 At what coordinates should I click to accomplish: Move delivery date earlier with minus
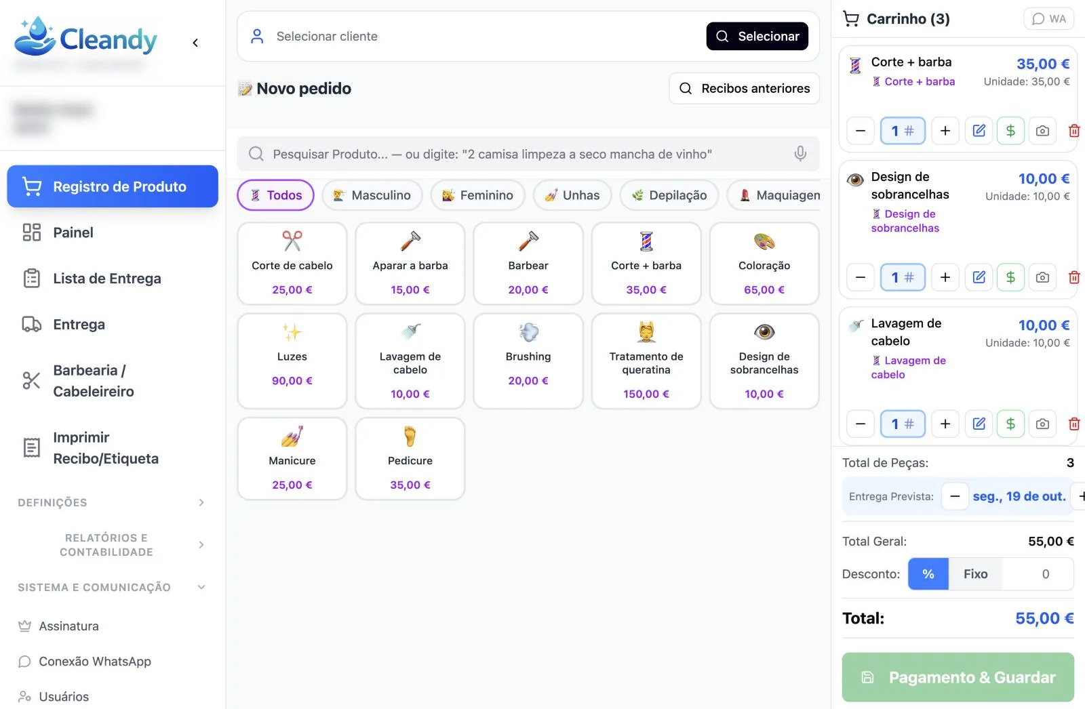coord(955,496)
